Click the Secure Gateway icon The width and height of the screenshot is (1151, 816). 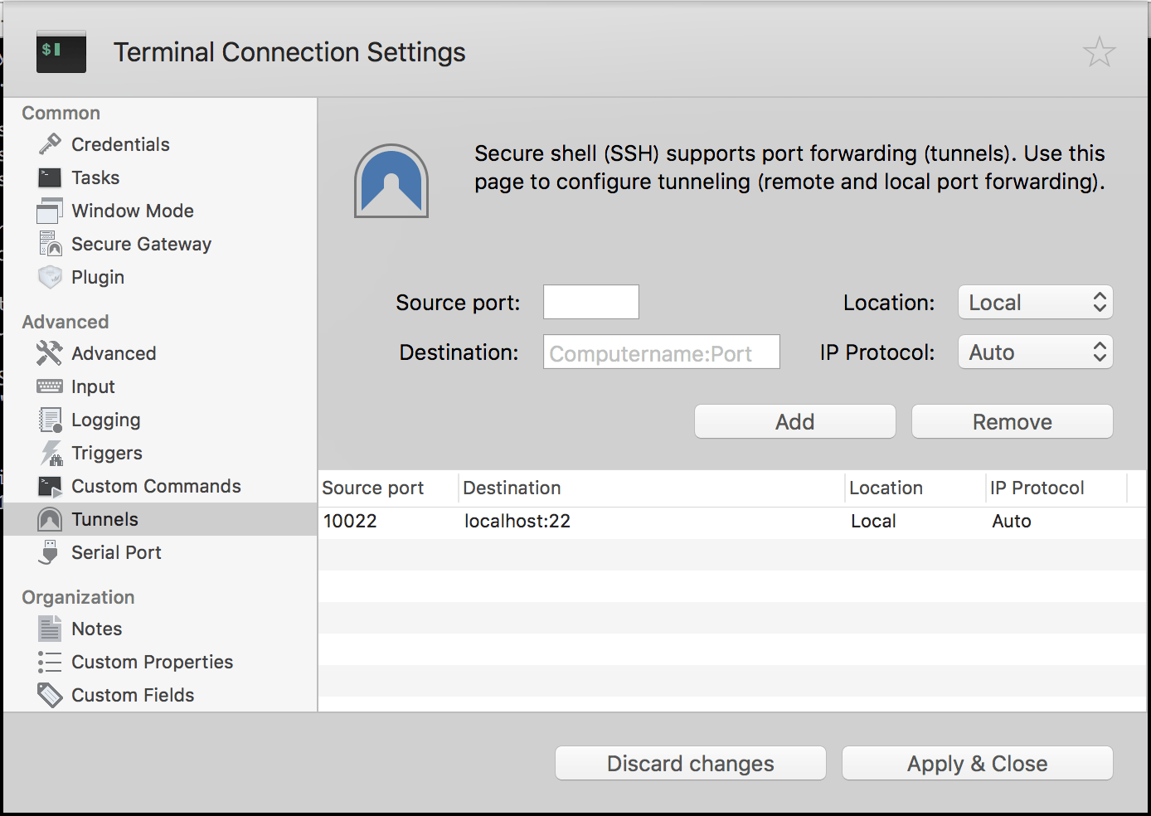pos(50,244)
